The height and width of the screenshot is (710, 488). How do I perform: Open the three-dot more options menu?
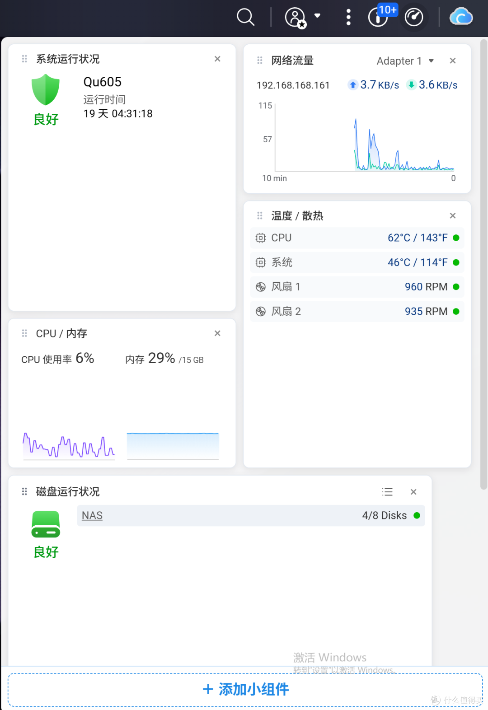tap(348, 17)
